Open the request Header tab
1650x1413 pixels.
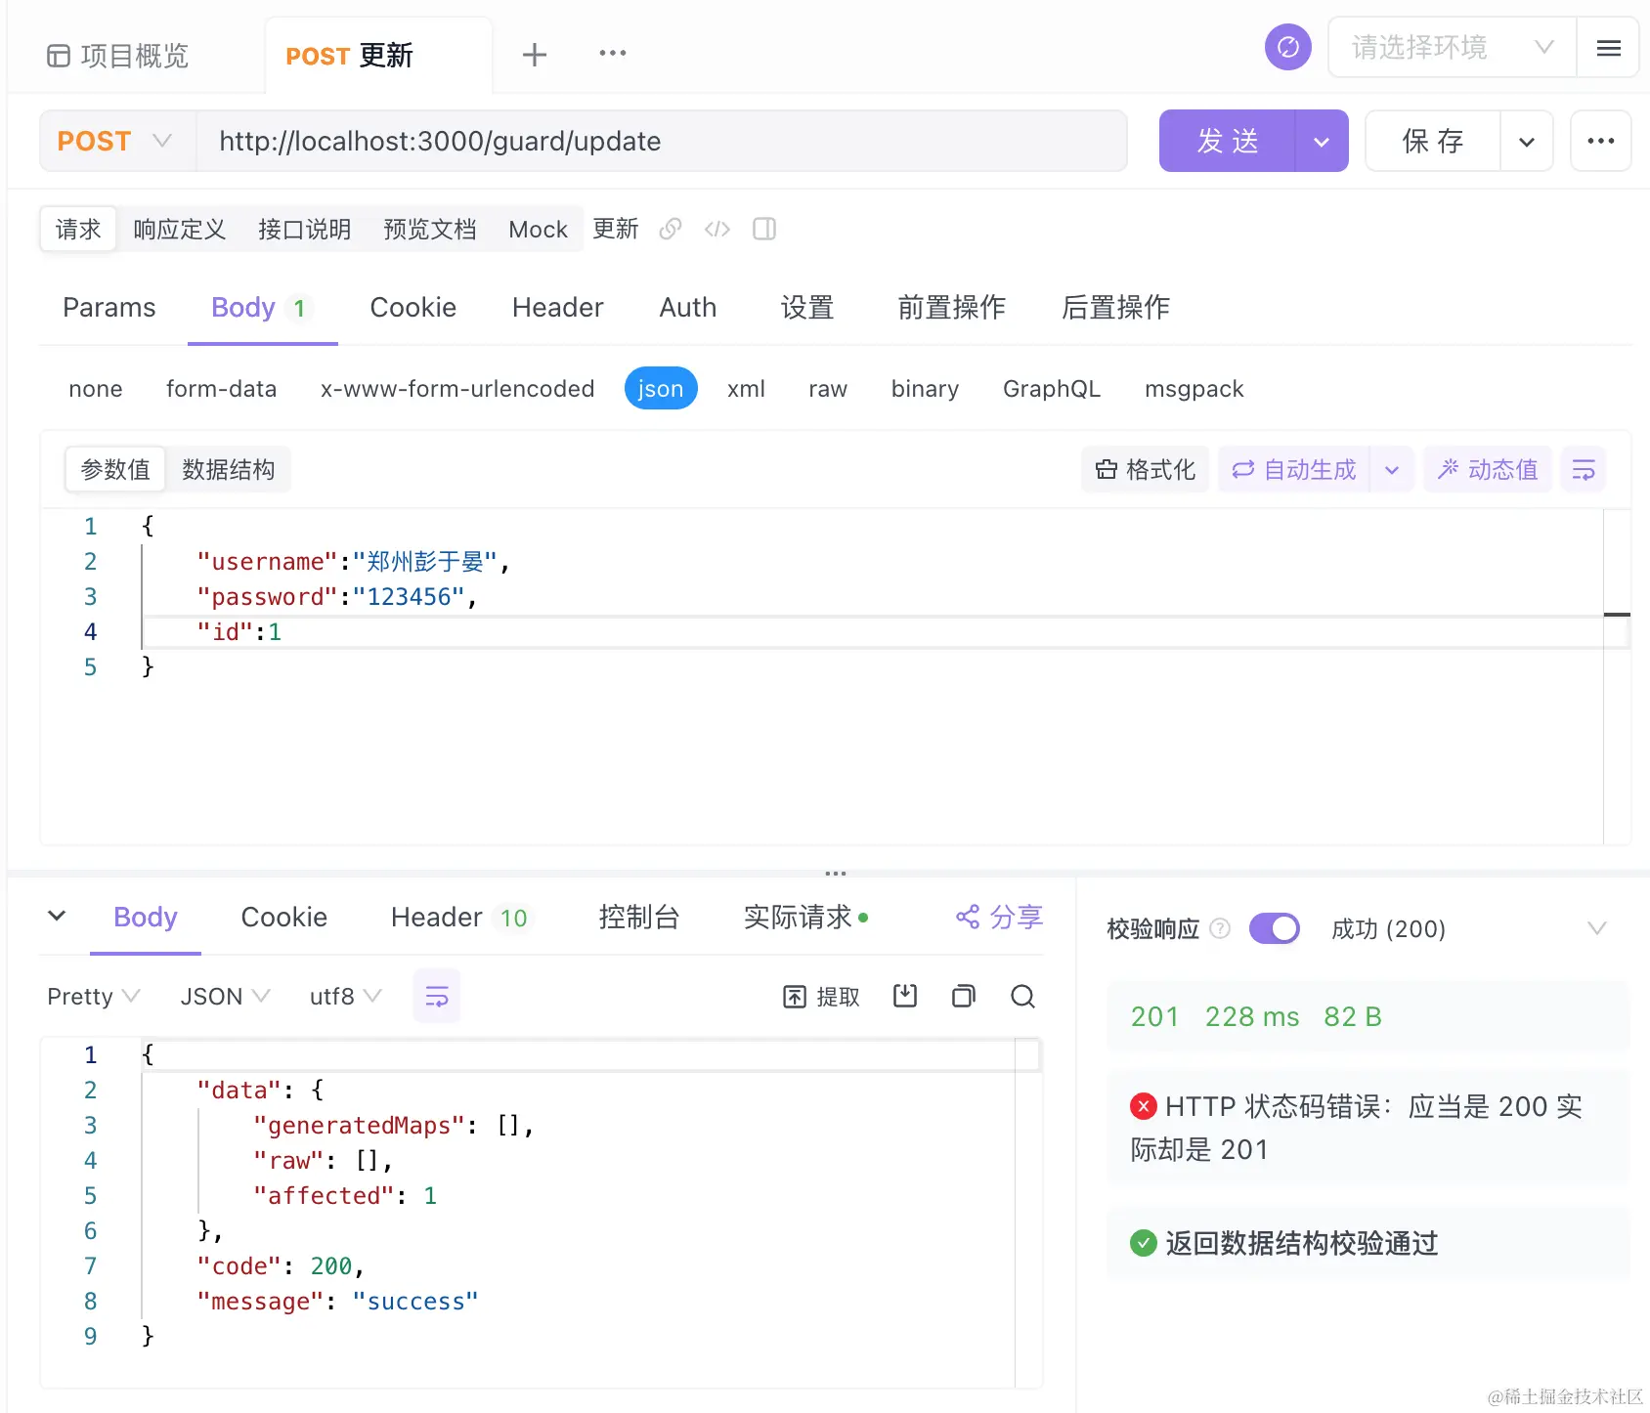557,308
